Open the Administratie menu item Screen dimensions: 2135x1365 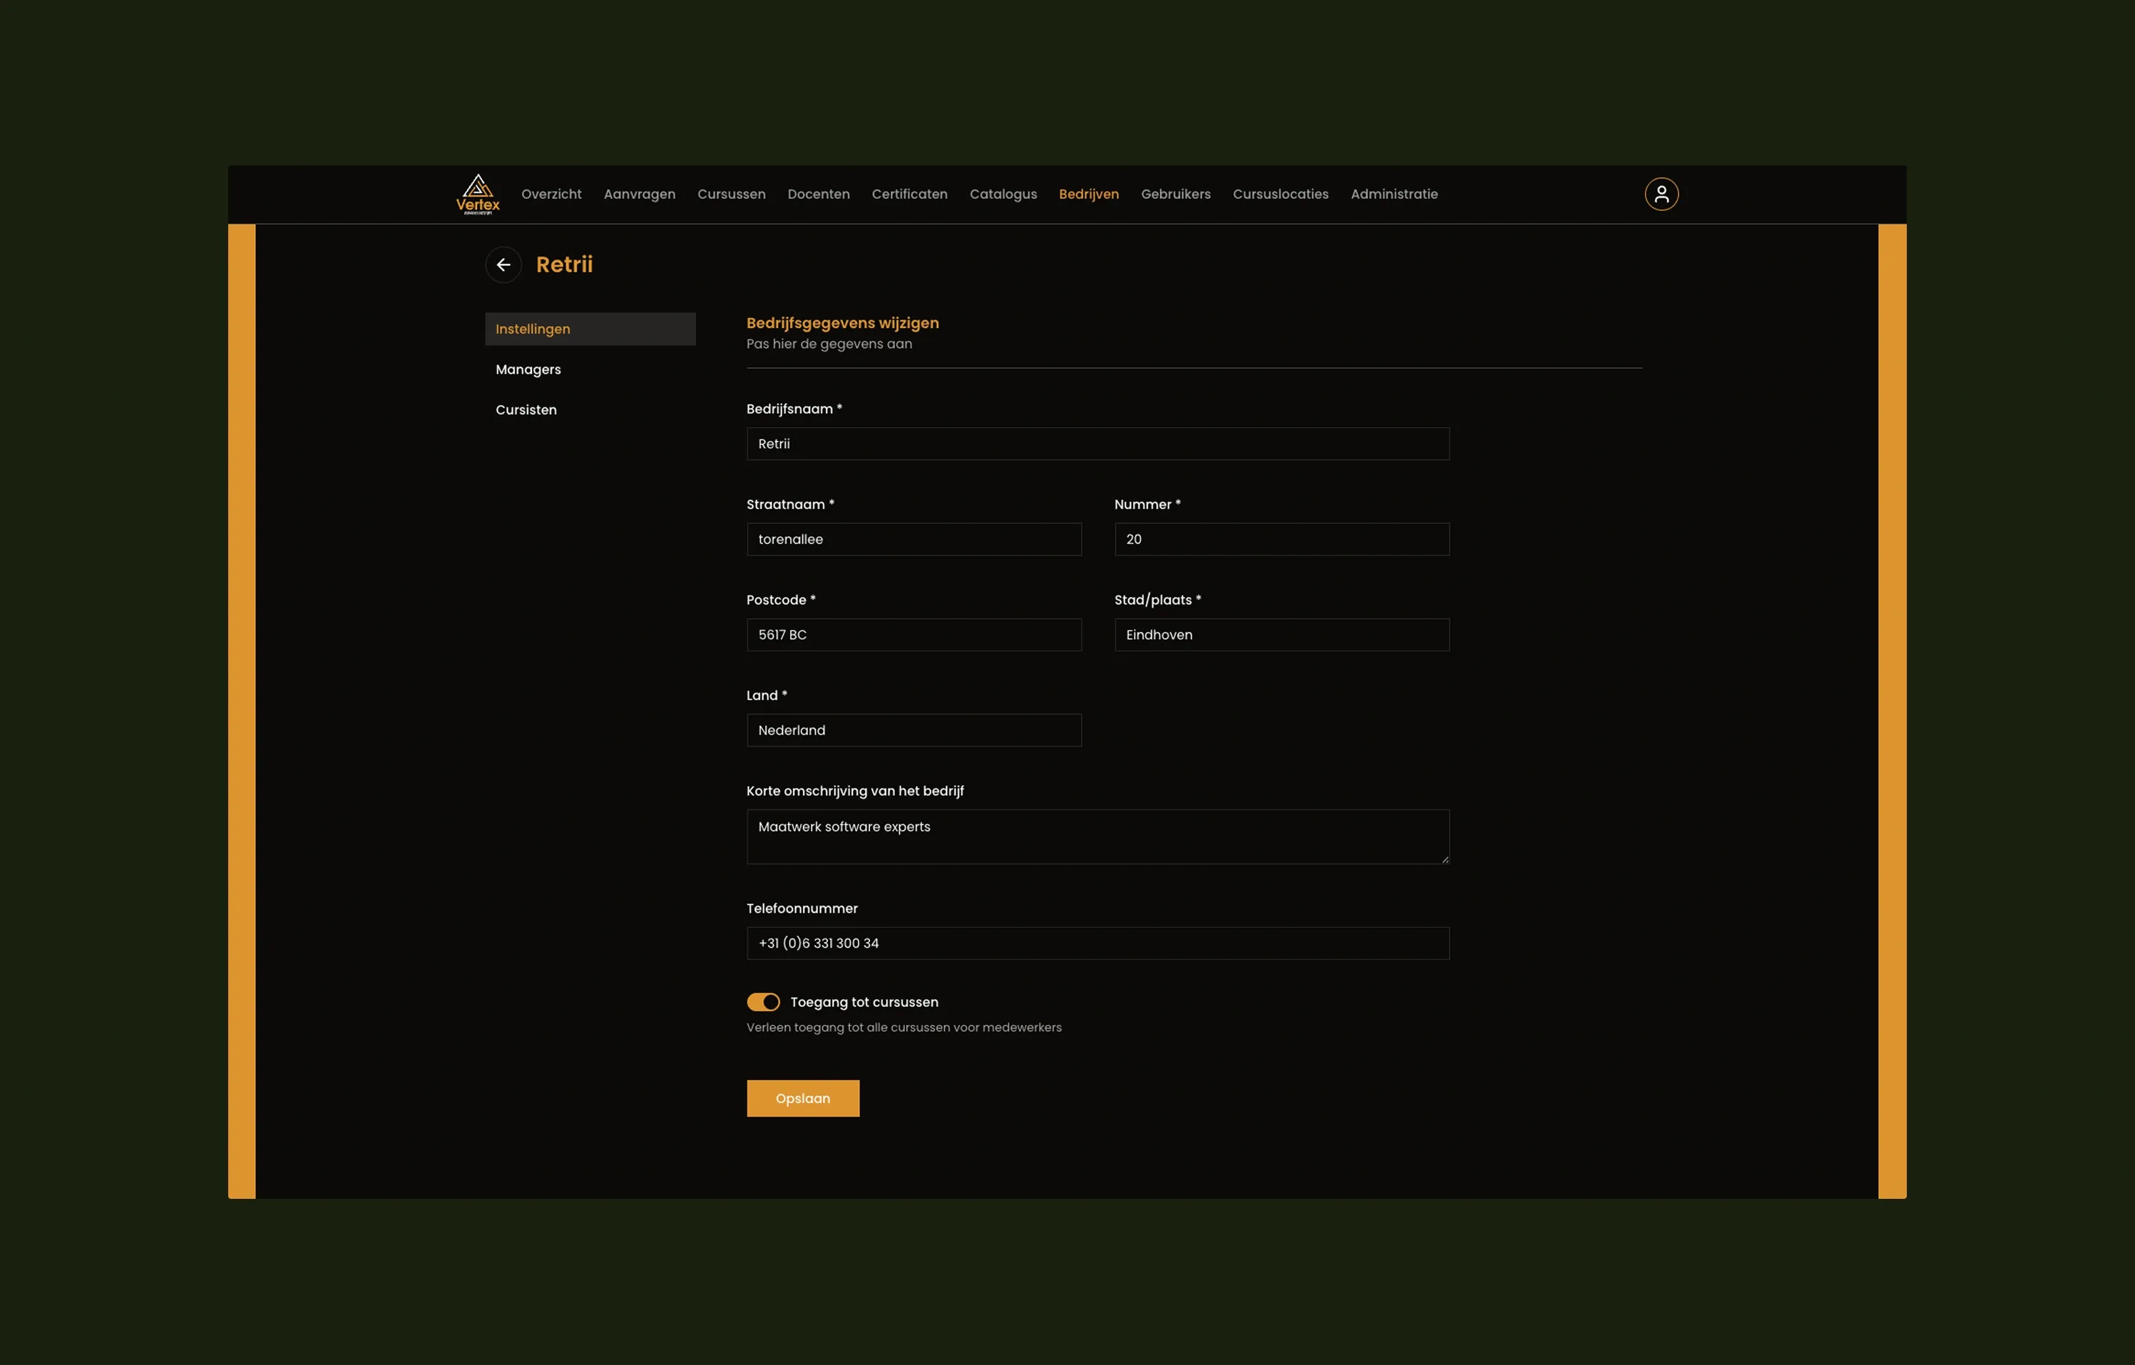click(1393, 194)
